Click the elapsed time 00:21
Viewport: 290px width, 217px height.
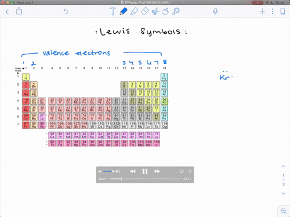tap(102, 179)
